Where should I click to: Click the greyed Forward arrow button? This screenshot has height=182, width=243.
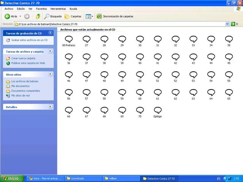27,16
